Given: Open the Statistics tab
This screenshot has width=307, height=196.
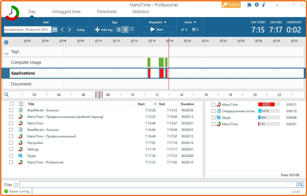Looking at the screenshot, I should pyautogui.click(x=141, y=12).
